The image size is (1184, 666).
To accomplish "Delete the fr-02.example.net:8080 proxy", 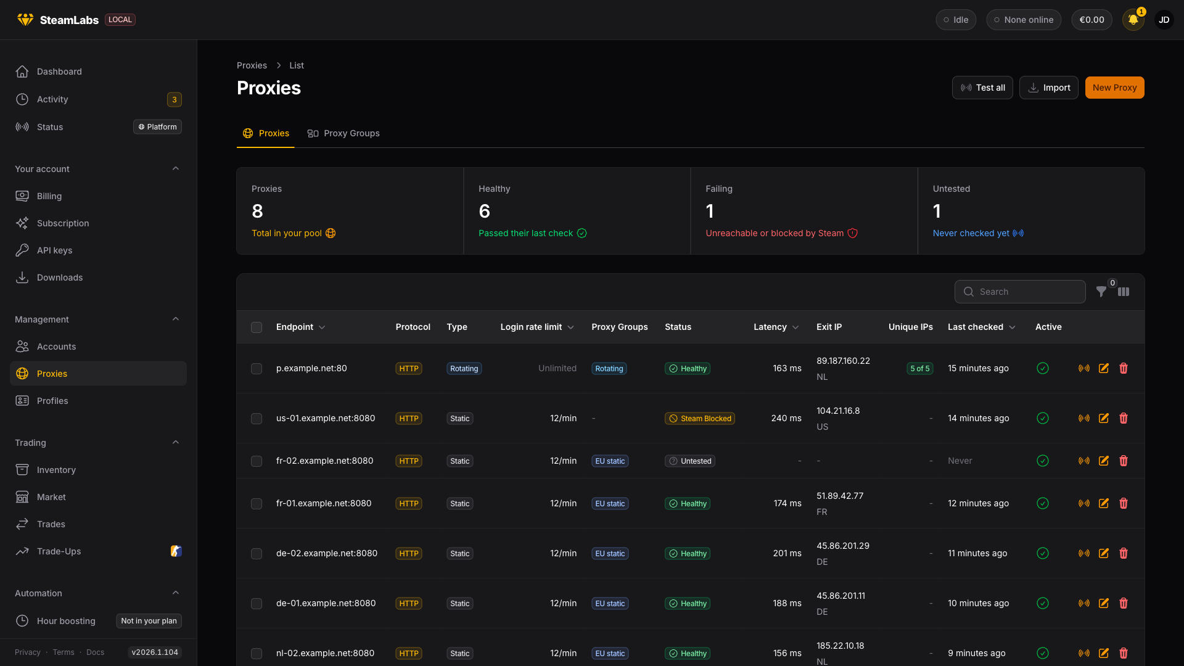I will point(1124,461).
